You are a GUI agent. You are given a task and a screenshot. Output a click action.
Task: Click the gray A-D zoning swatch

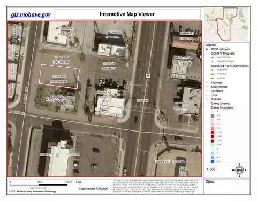tap(213, 115)
